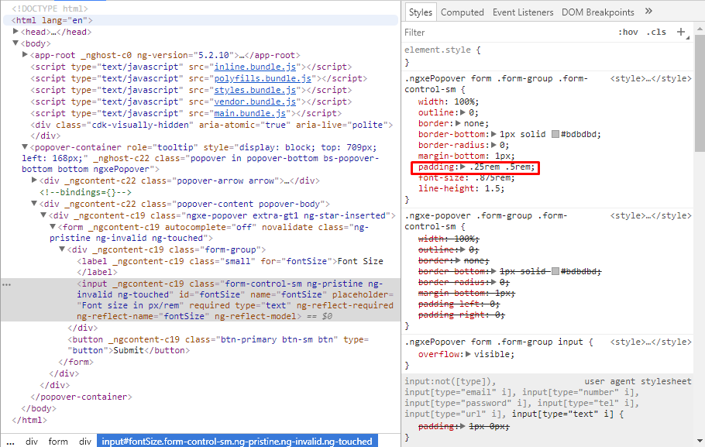Select the html lang="en" element row
Image resolution: width=705 pixels, height=447 pixels.
point(201,20)
